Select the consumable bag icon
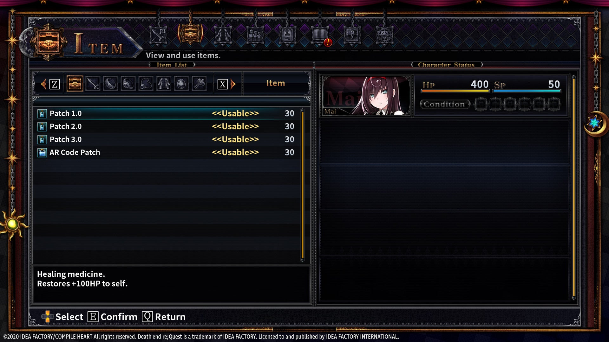The height and width of the screenshot is (342, 609). [x=75, y=84]
